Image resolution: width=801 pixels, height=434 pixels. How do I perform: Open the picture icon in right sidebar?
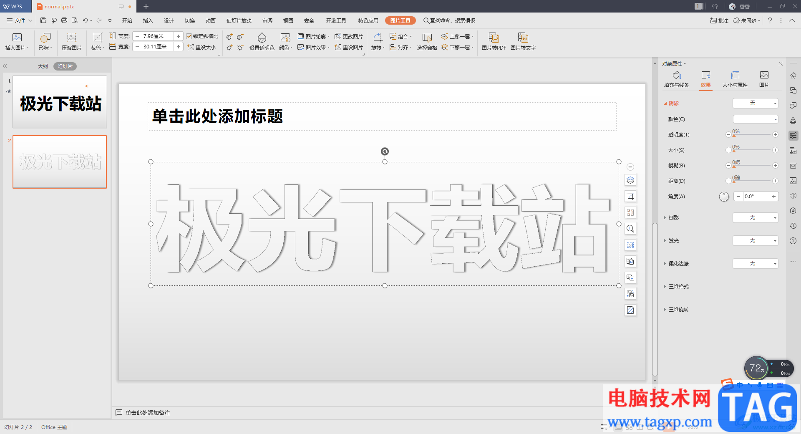[x=793, y=181]
